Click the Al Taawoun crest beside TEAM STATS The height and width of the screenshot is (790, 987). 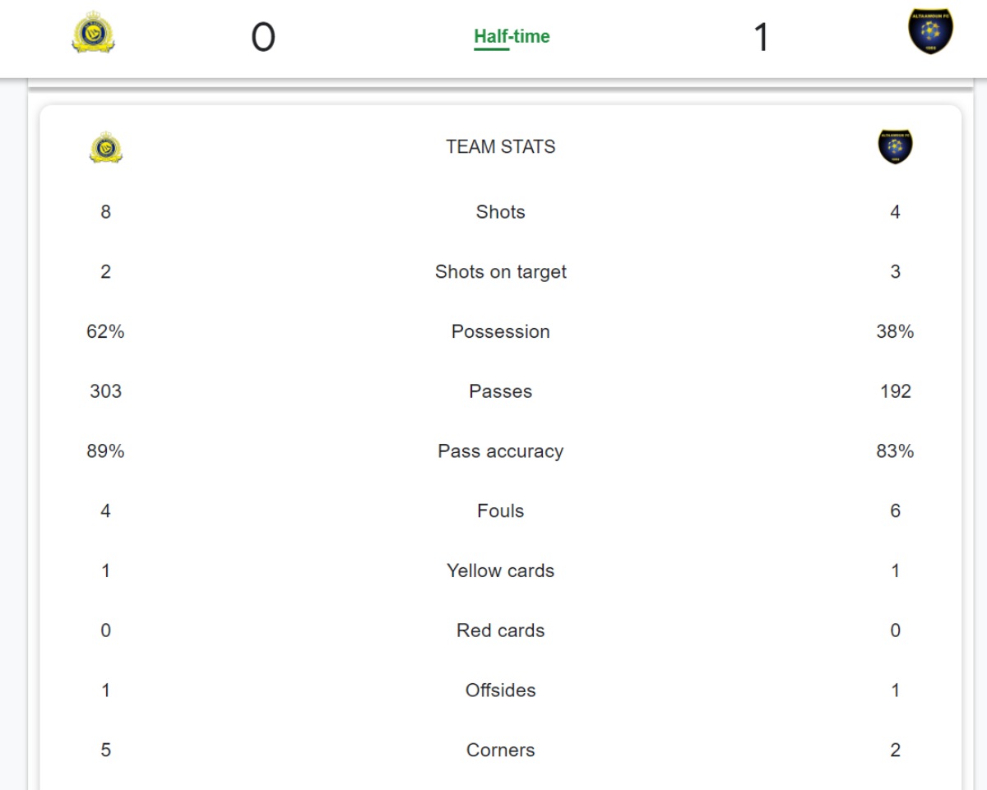tap(895, 146)
